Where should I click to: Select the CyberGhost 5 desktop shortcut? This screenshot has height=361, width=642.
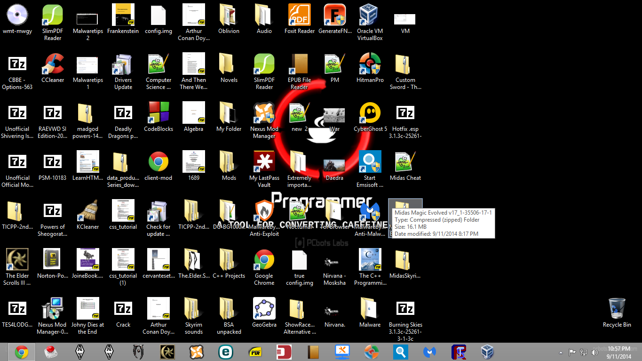(370, 116)
